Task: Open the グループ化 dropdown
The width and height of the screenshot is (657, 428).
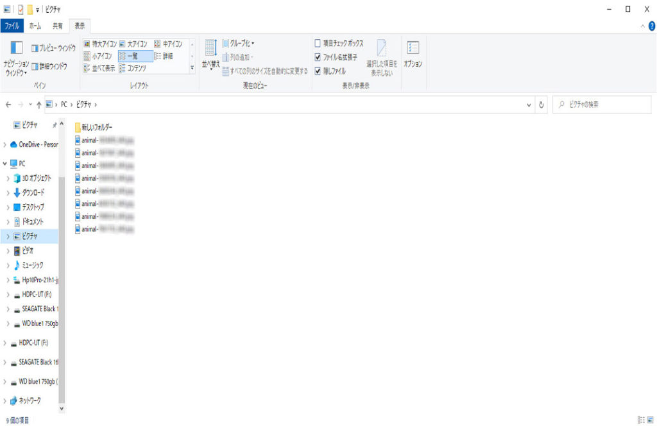Action: click(x=238, y=44)
